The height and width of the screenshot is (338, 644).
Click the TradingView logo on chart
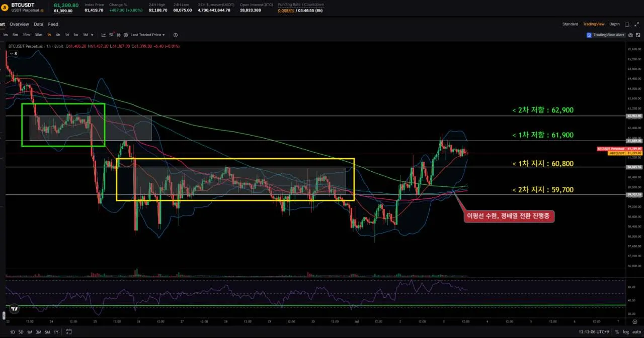click(x=15, y=309)
